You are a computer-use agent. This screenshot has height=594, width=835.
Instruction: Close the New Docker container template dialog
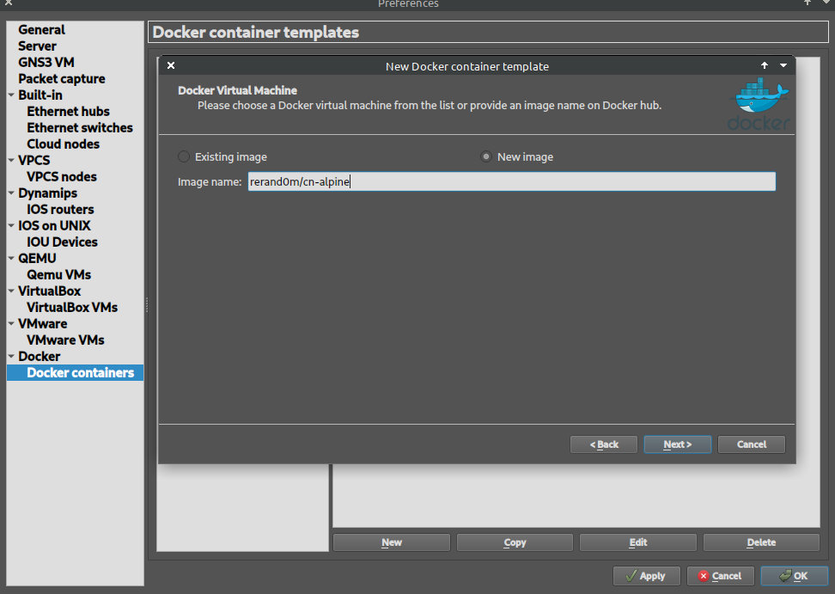[x=171, y=65]
